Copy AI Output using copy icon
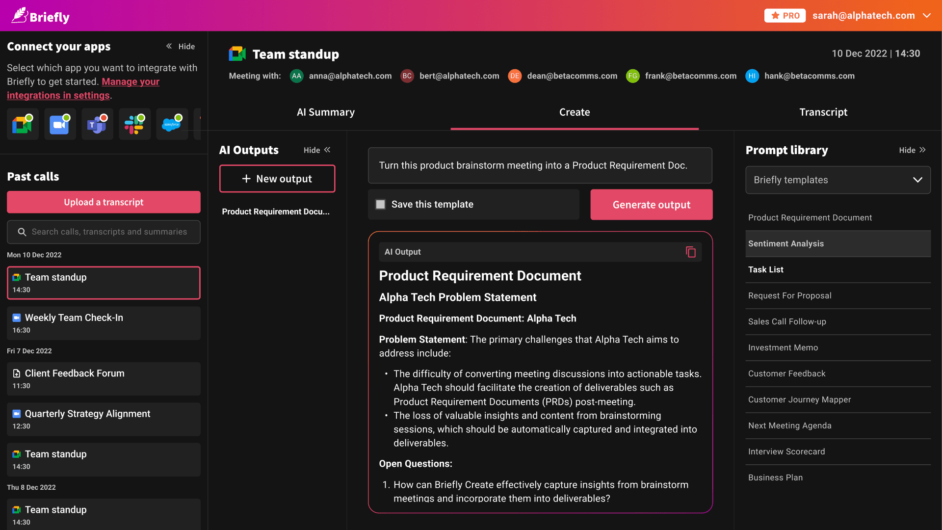Screen dimensions: 942x530 pyautogui.click(x=690, y=252)
